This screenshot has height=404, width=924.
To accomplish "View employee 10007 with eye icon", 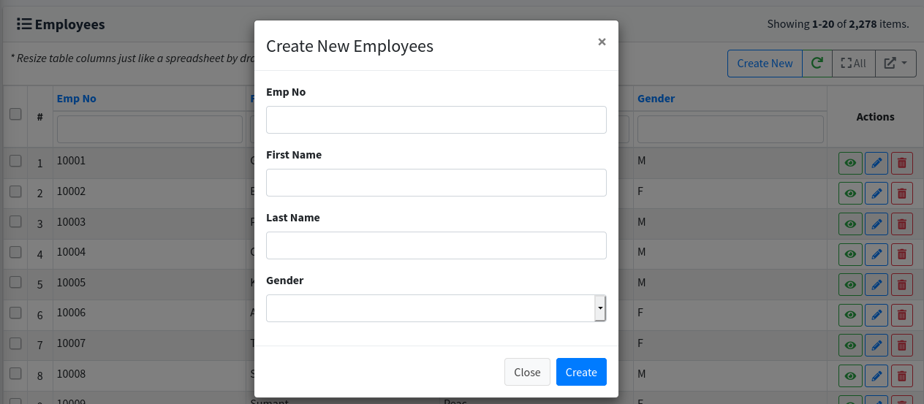I will [850, 346].
